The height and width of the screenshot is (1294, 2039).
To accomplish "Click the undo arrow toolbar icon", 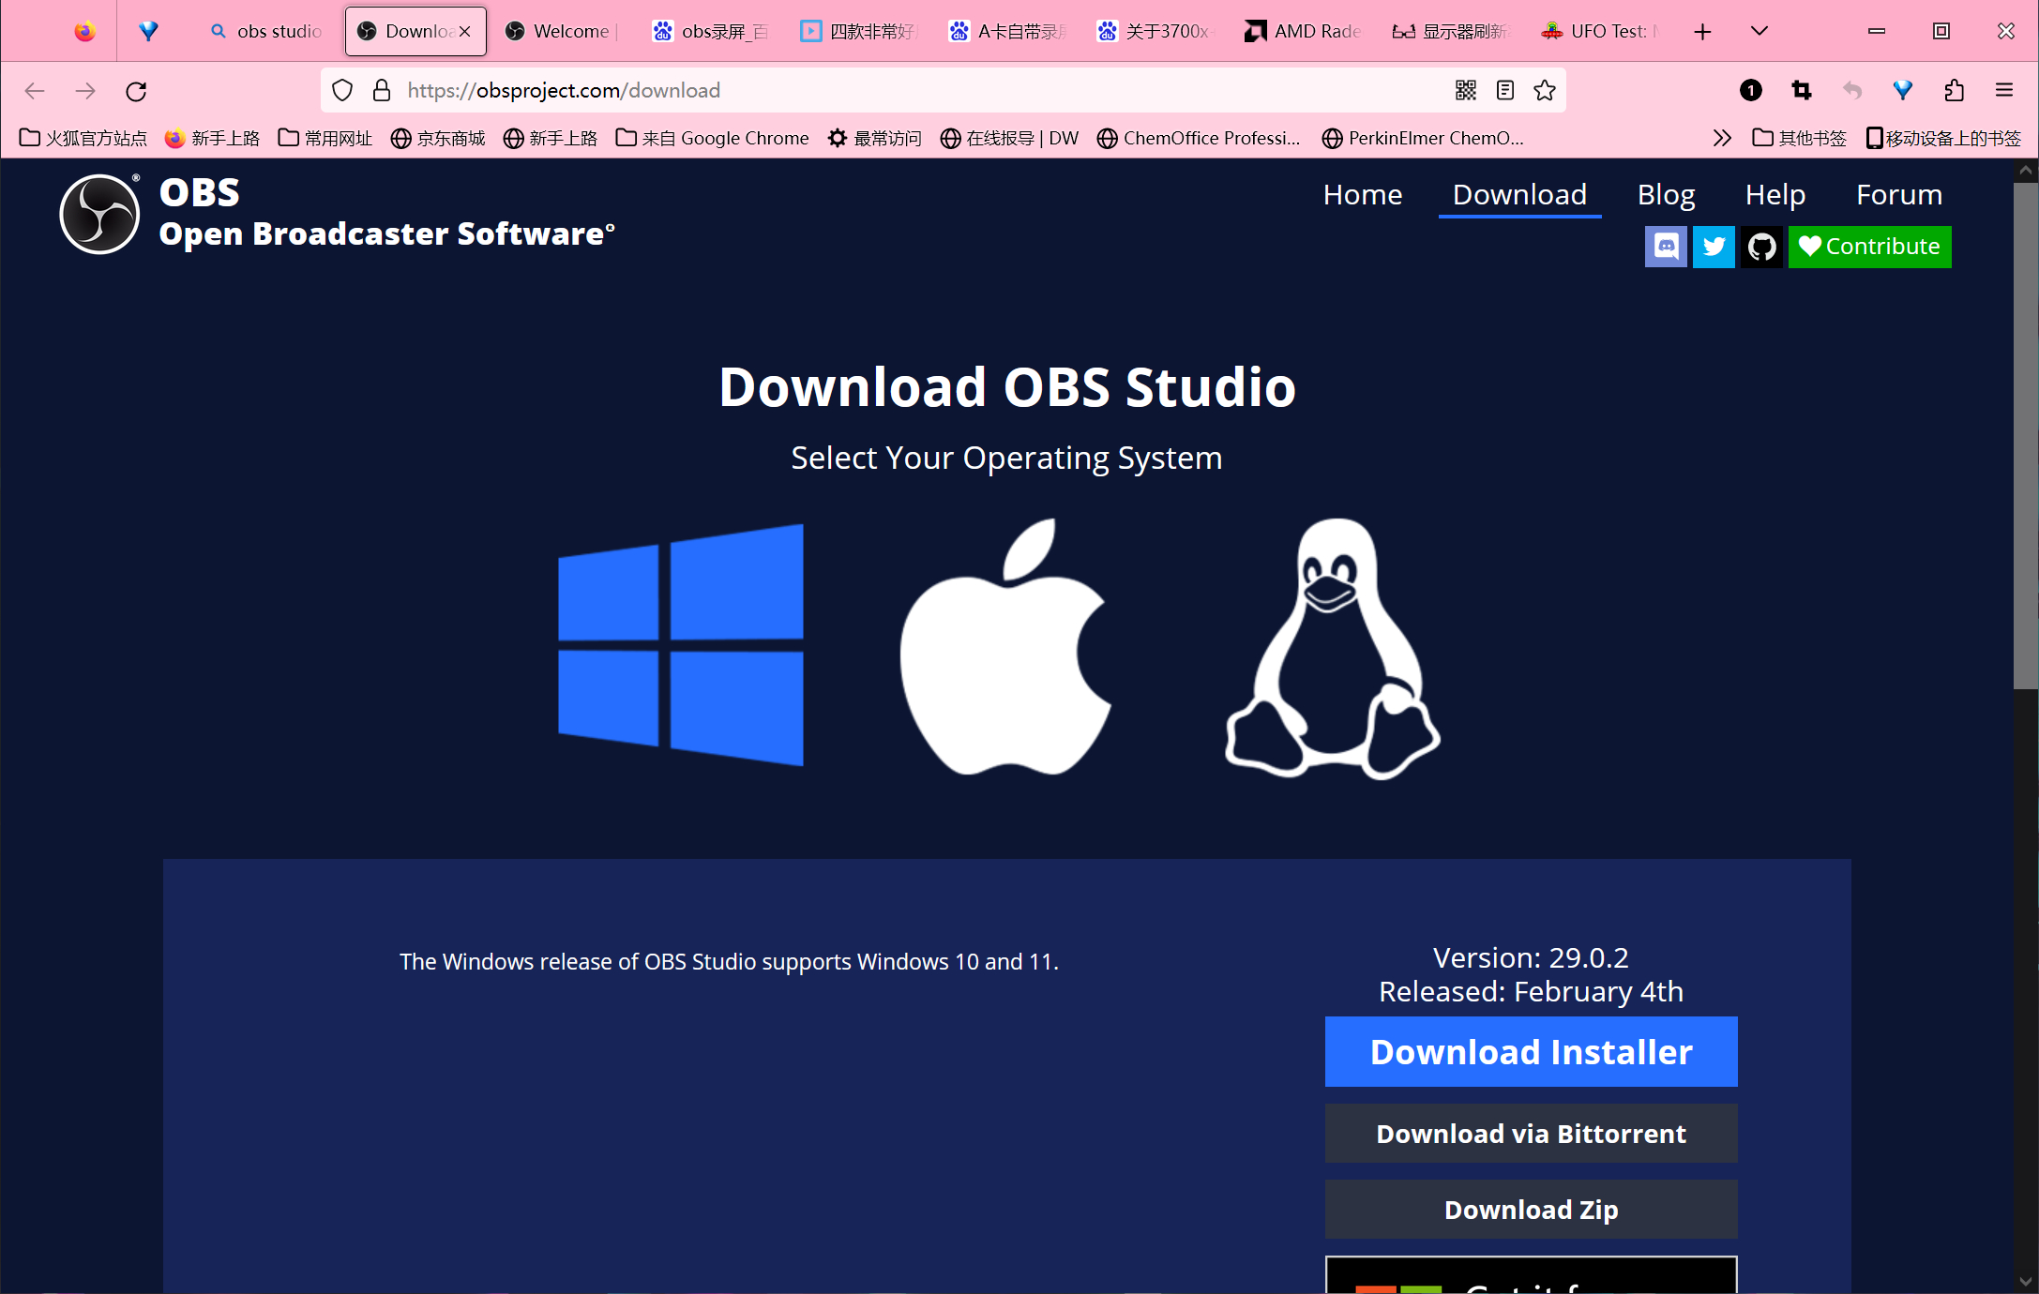I will pyautogui.click(x=1852, y=90).
